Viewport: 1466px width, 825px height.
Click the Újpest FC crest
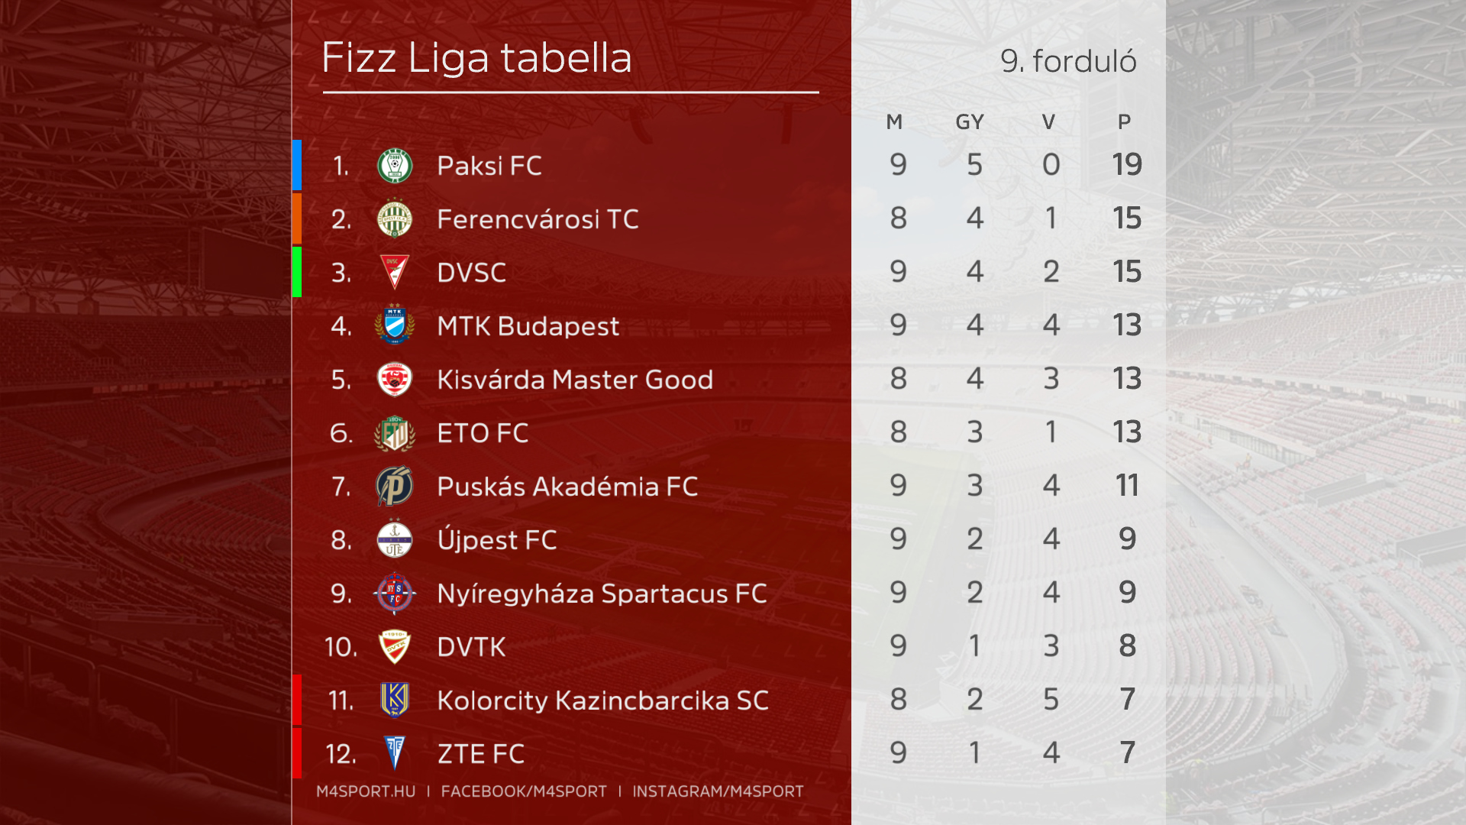(395, 540)
